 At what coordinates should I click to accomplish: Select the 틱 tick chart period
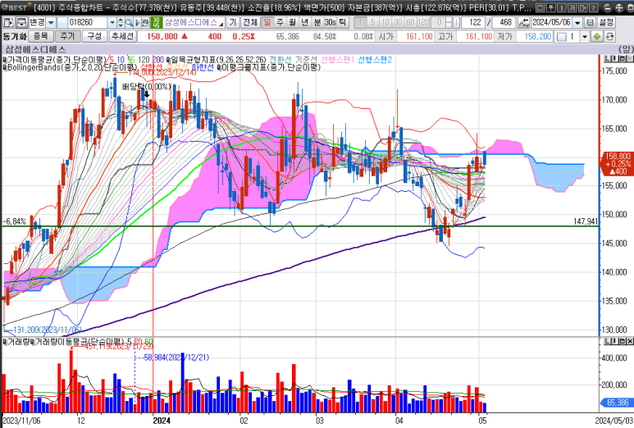point(343,22)
